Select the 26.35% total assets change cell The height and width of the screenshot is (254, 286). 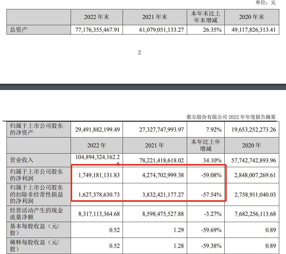tap(212, 30)
